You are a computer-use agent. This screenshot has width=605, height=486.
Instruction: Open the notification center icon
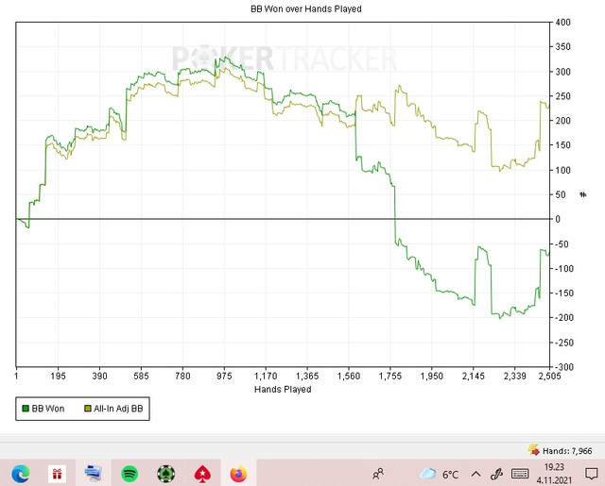coord(591,474)
